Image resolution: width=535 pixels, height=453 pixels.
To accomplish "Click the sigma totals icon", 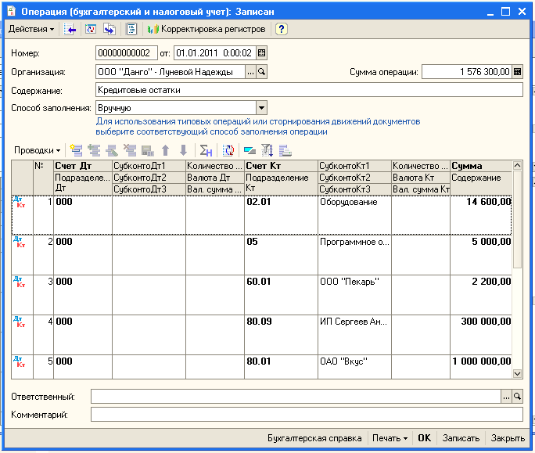I will 206,150.
